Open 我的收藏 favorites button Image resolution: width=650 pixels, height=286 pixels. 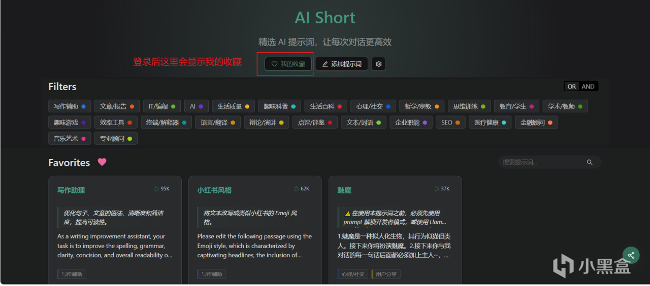click(x=288, y=64)
